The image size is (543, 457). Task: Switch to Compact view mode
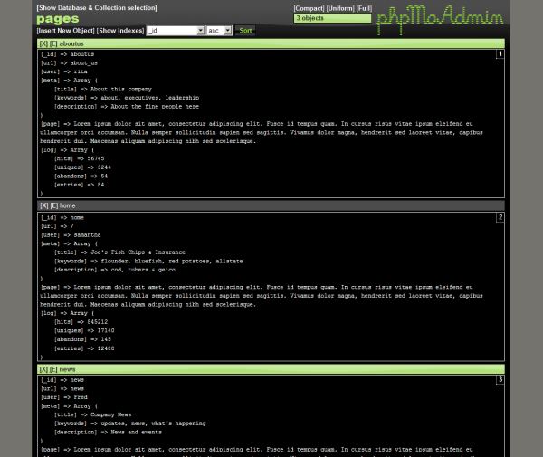(309, 8)
